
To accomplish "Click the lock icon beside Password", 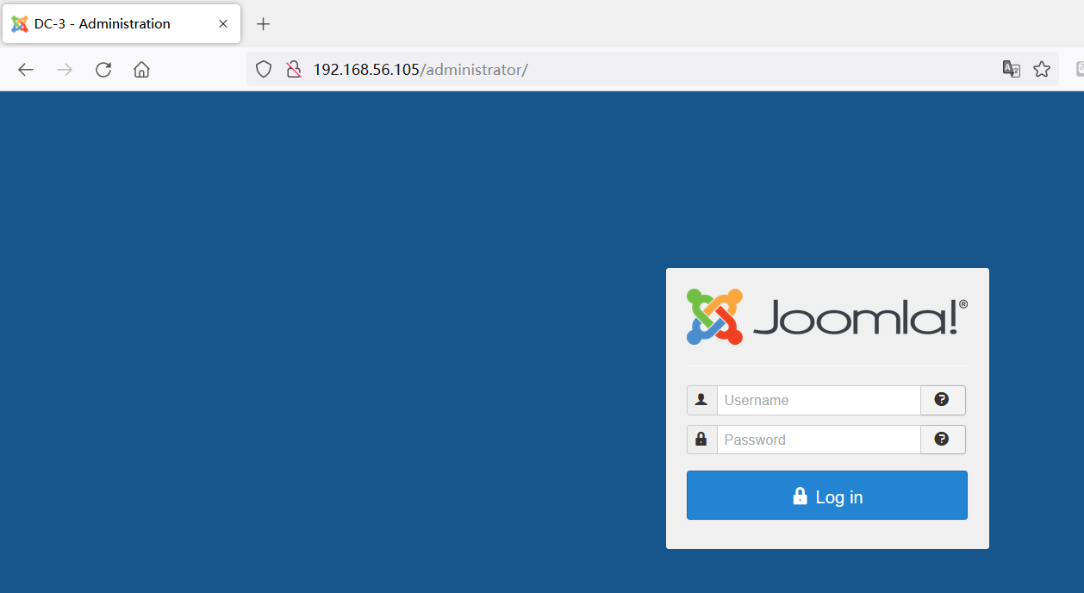I will (701, 440).
